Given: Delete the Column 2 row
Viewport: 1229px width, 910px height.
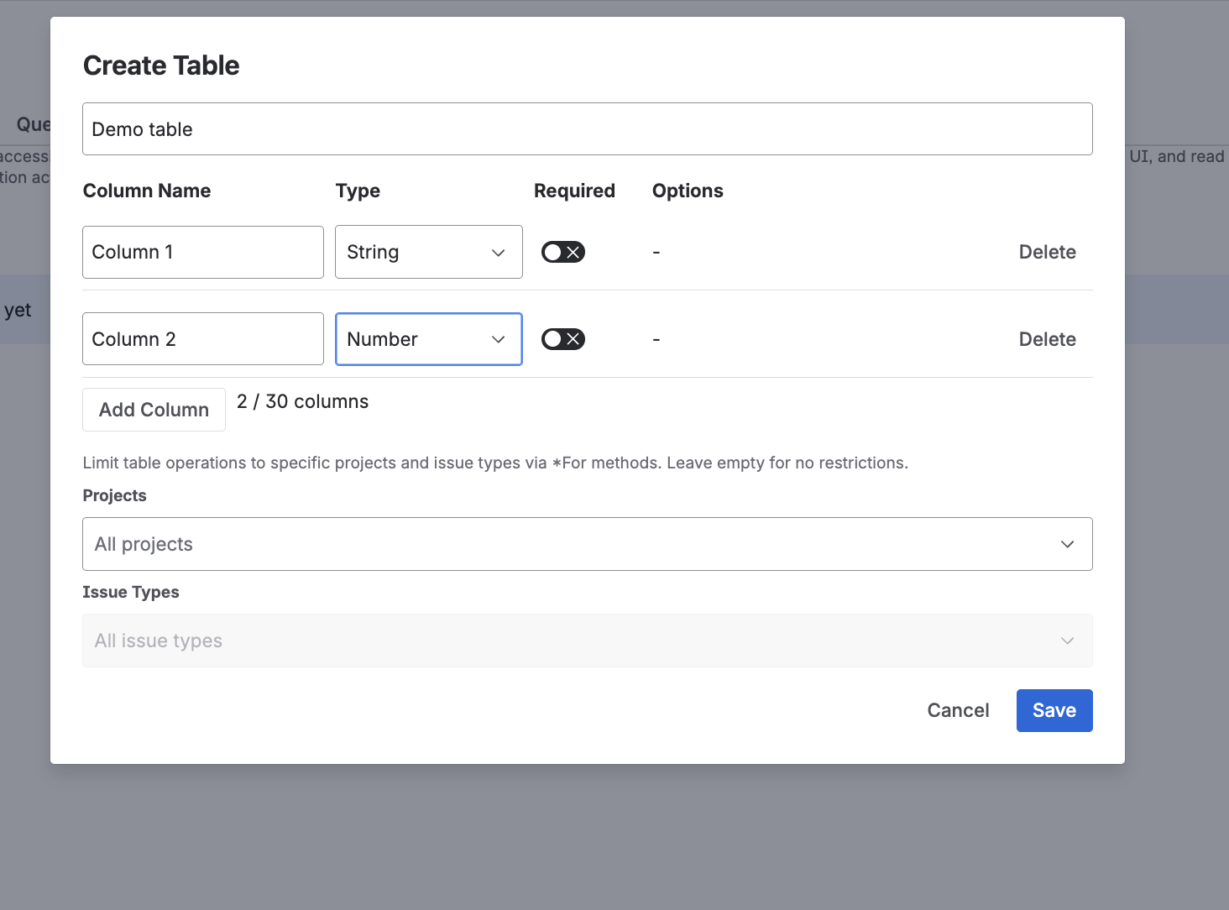Looking at the screenshot, I should (1047, 339).
